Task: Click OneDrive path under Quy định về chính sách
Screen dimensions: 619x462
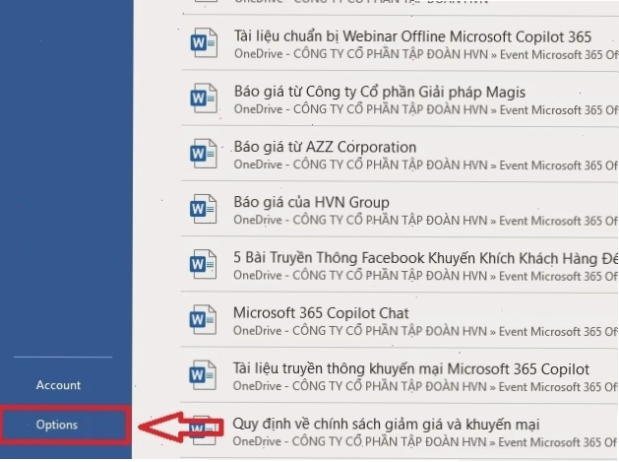Action: 425,442
